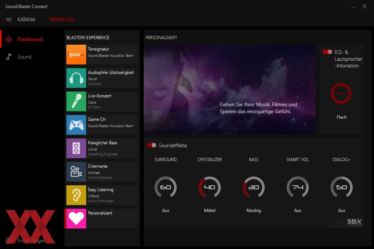Click the speaker Klanglicher Bass icon
The image size is (374, 249).
pyautogui.click(x=76, y=148)
